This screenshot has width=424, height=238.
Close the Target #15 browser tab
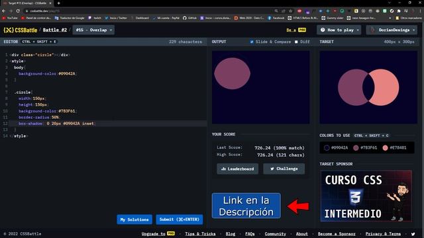click(x=50, y=3)
